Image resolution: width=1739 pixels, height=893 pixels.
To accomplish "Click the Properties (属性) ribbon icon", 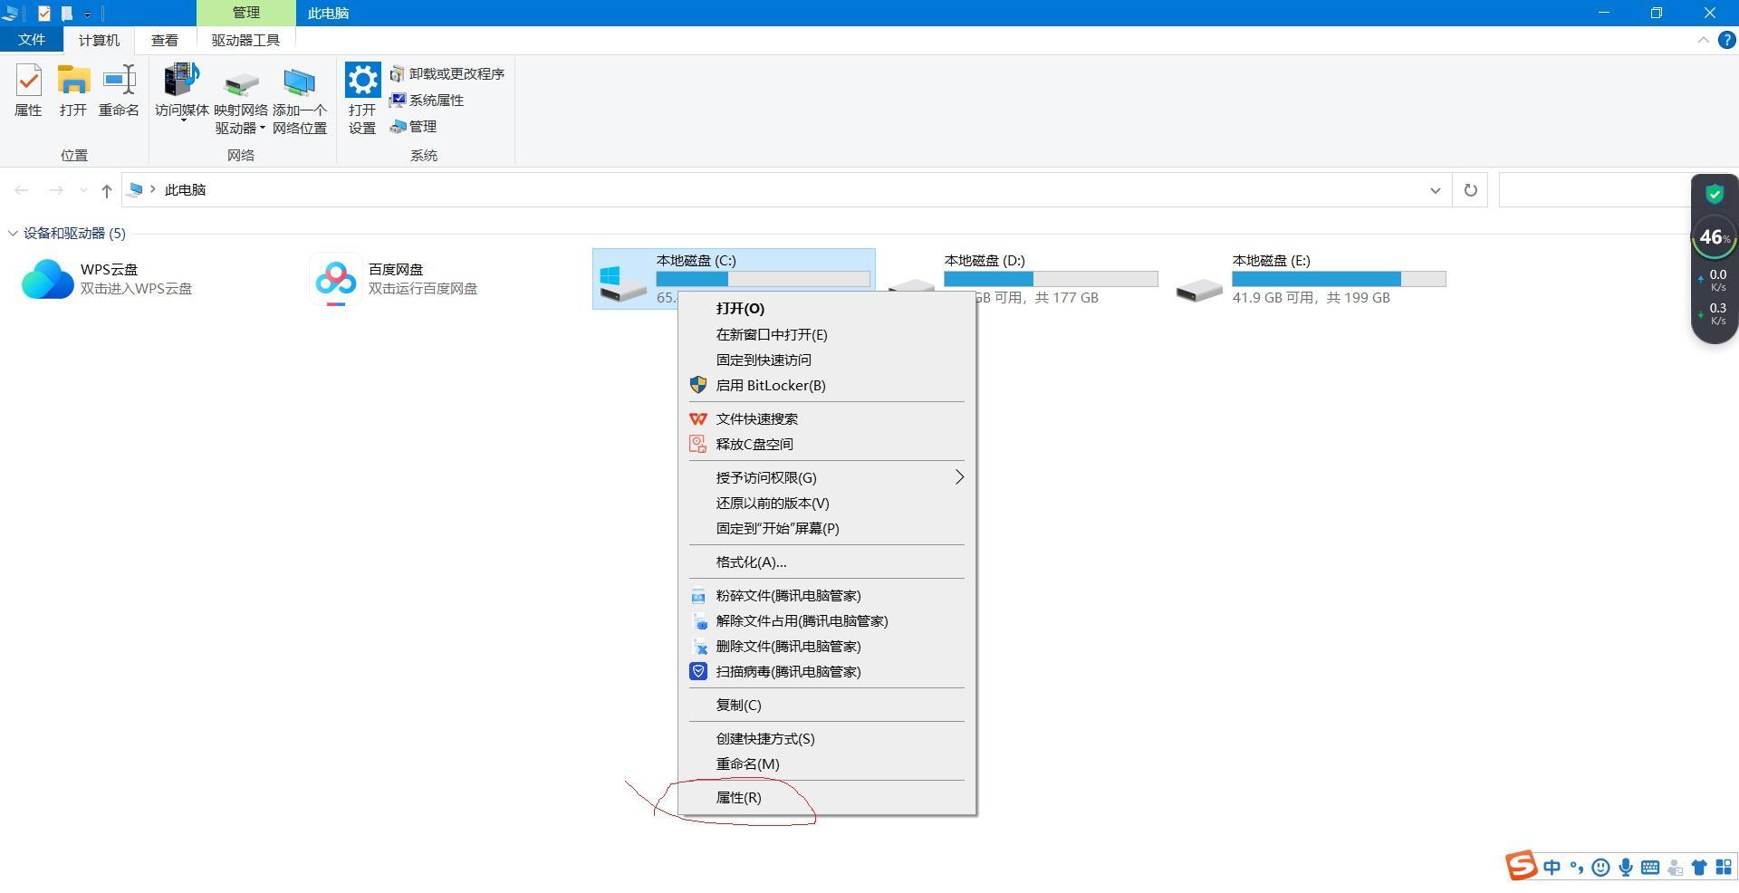I will click(28, 91).
